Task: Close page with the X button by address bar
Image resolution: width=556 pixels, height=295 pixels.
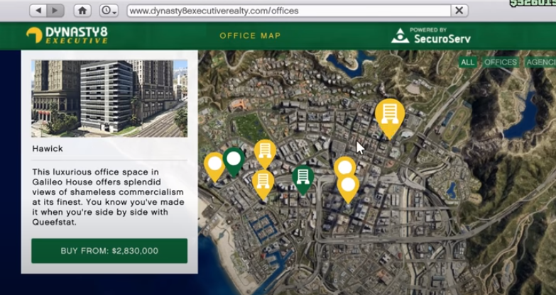Action: pyautogui.click(x=459, y=11)
